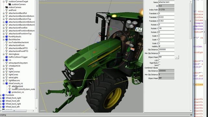
Task: Expand the lights node
Action: (x=4, y=69)
